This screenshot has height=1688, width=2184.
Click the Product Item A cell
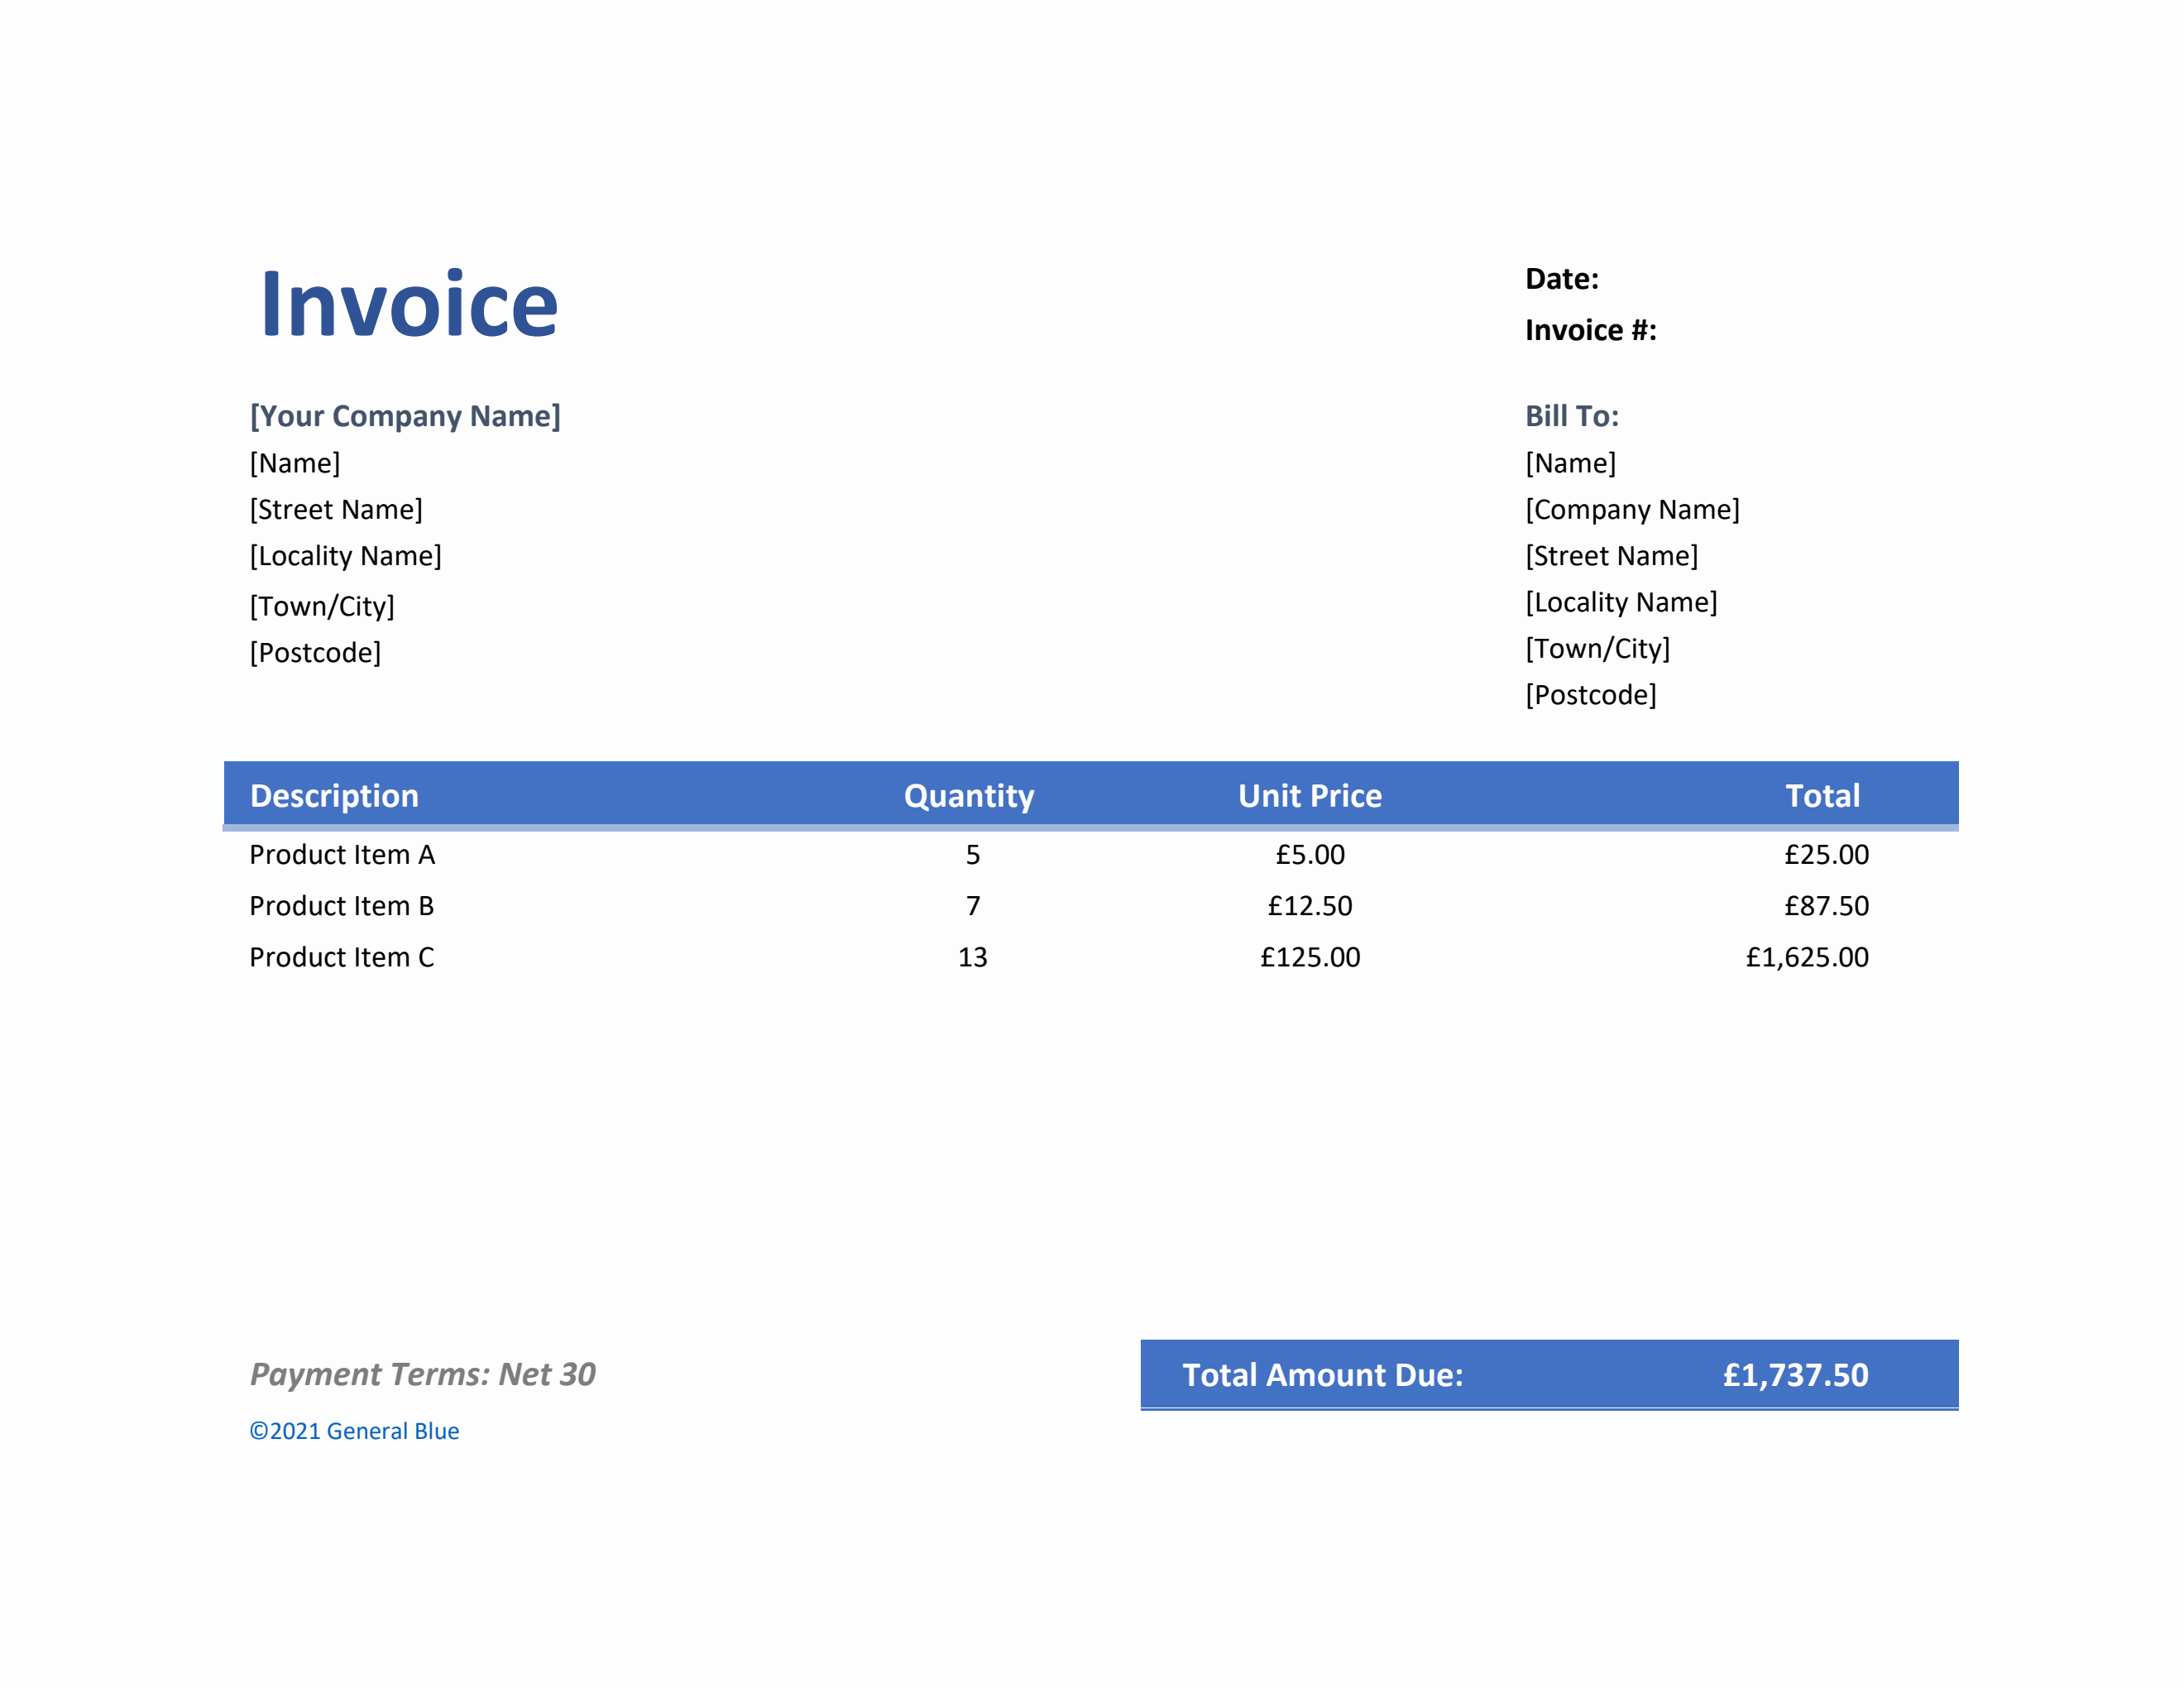[342, 854]
